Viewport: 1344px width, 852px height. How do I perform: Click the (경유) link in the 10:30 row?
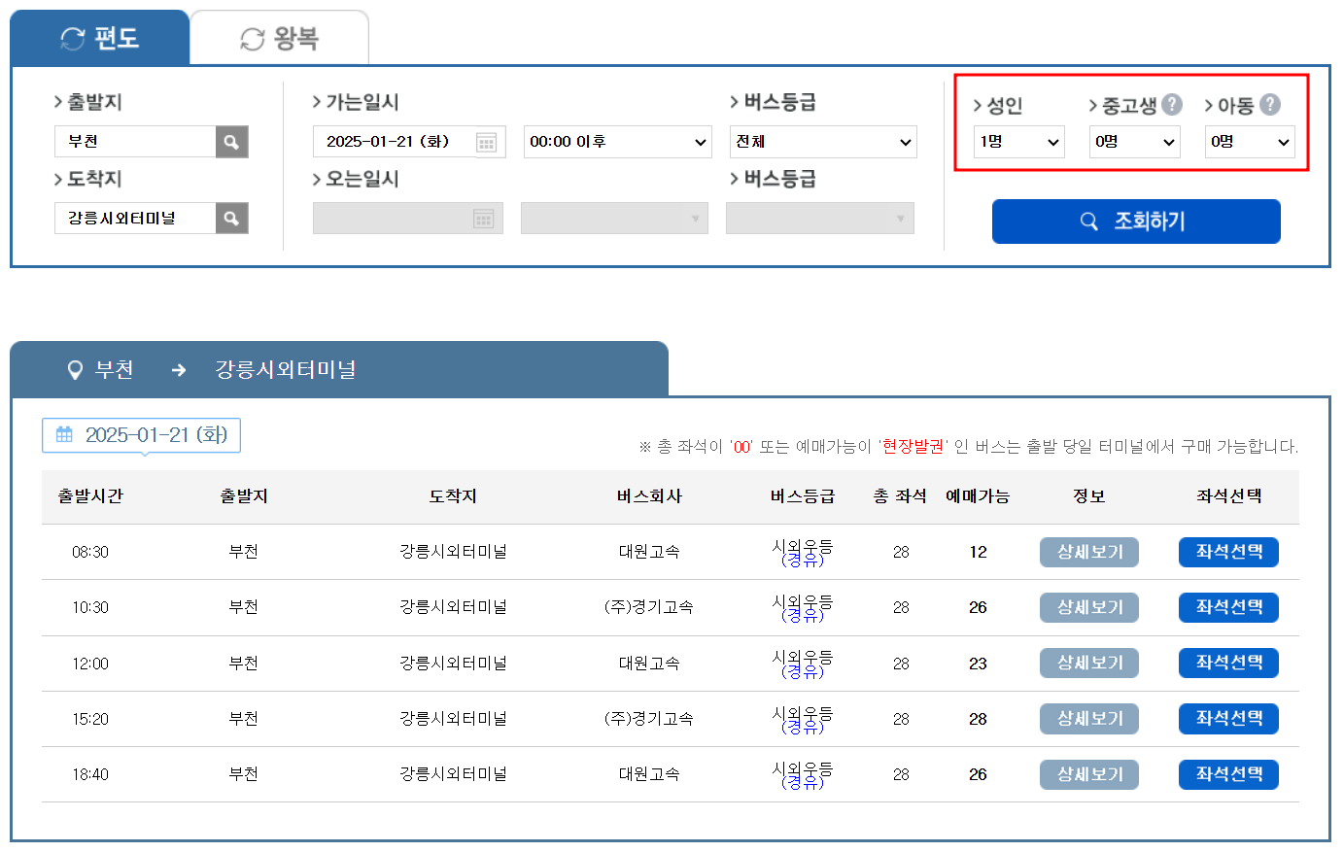(x=803, y=615)
